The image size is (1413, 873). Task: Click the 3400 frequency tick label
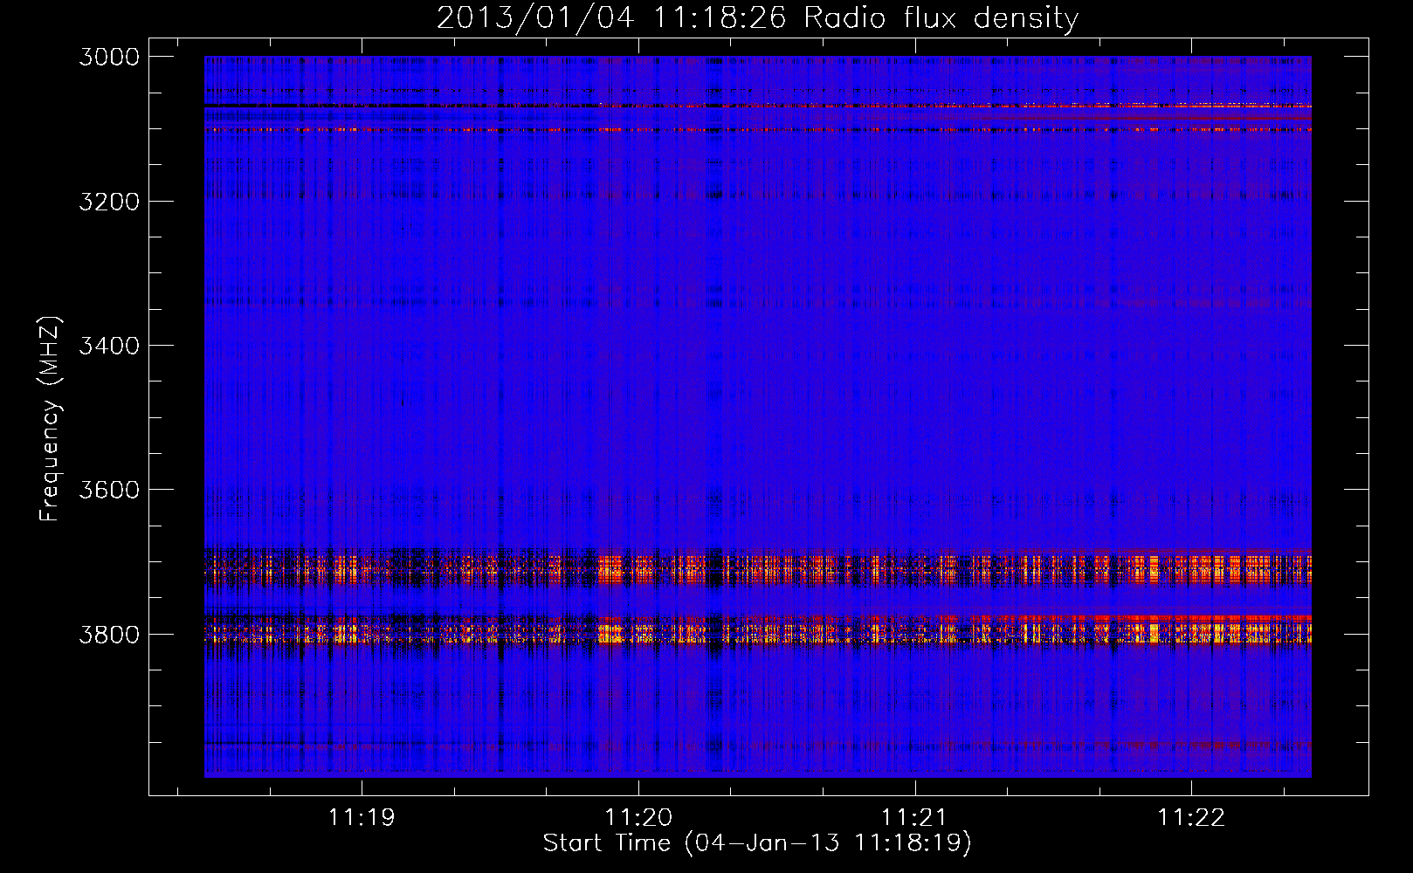coord(109,346)
